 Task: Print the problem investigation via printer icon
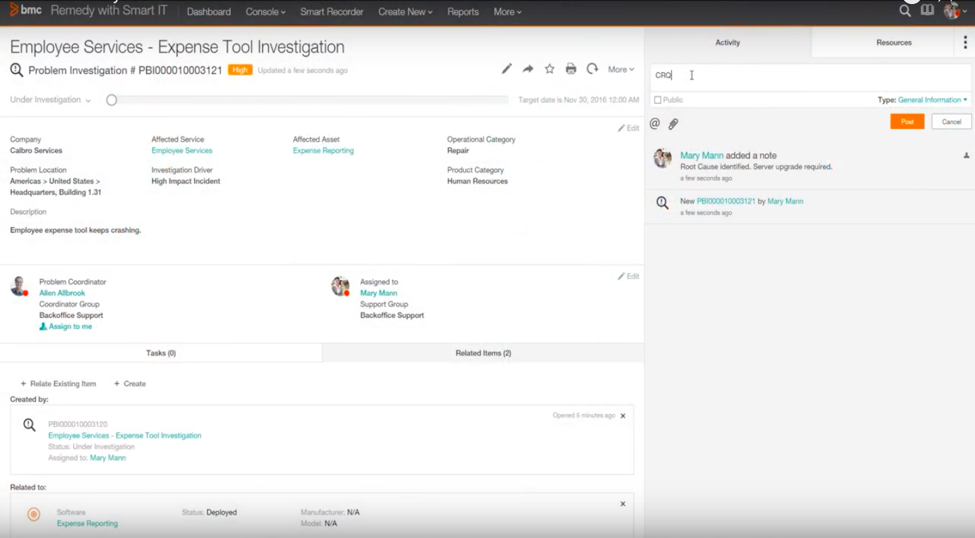tap(571, 68)
